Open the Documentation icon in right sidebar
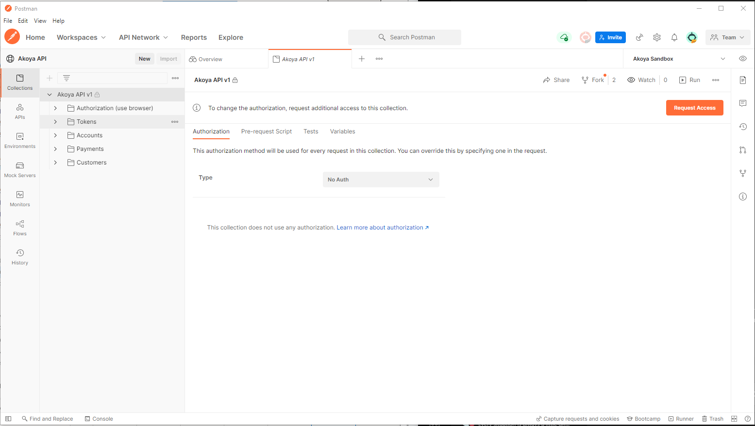The height and width of the screenshot is (426, 755). pyautogui.click(x=743, y=80)
